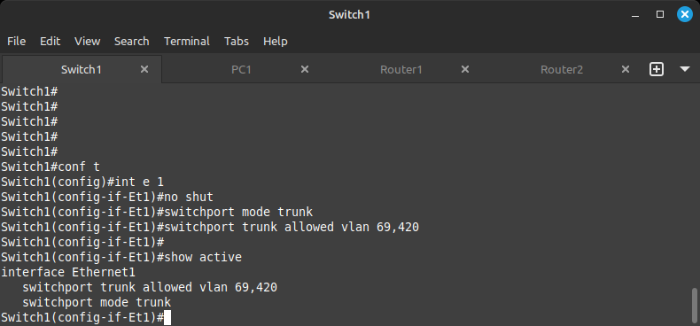Switch to the Router2 tab
The height and width of the screenshot is (326, 700).
click(x=562, y=70)
